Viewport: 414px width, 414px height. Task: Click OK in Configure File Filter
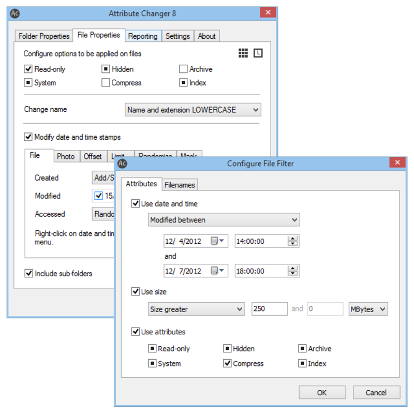click(322, 392)
